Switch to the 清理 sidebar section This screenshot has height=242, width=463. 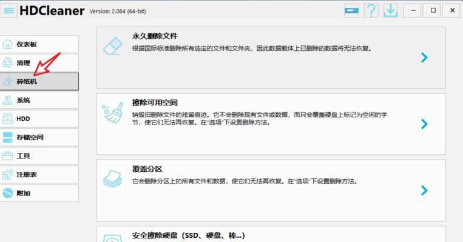click(x=39, y=63)
